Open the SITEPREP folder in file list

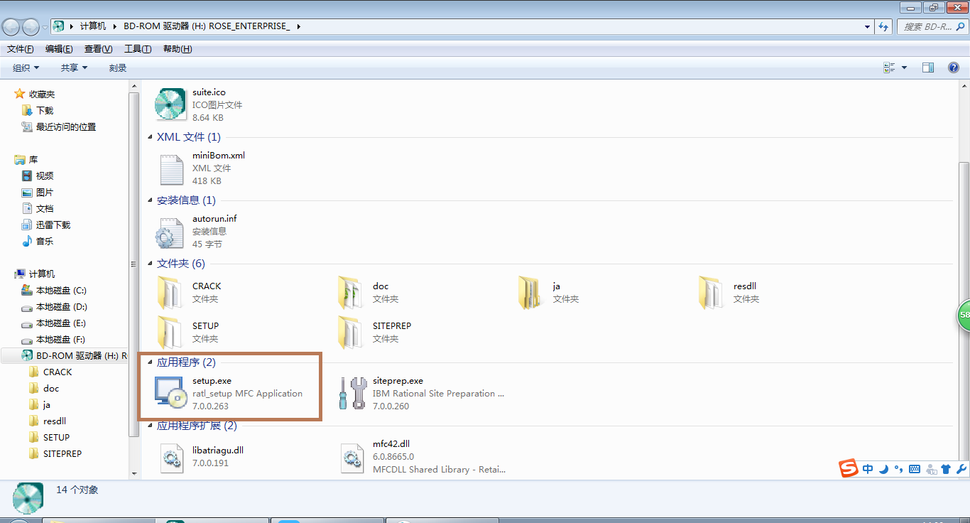coord(352,333)
